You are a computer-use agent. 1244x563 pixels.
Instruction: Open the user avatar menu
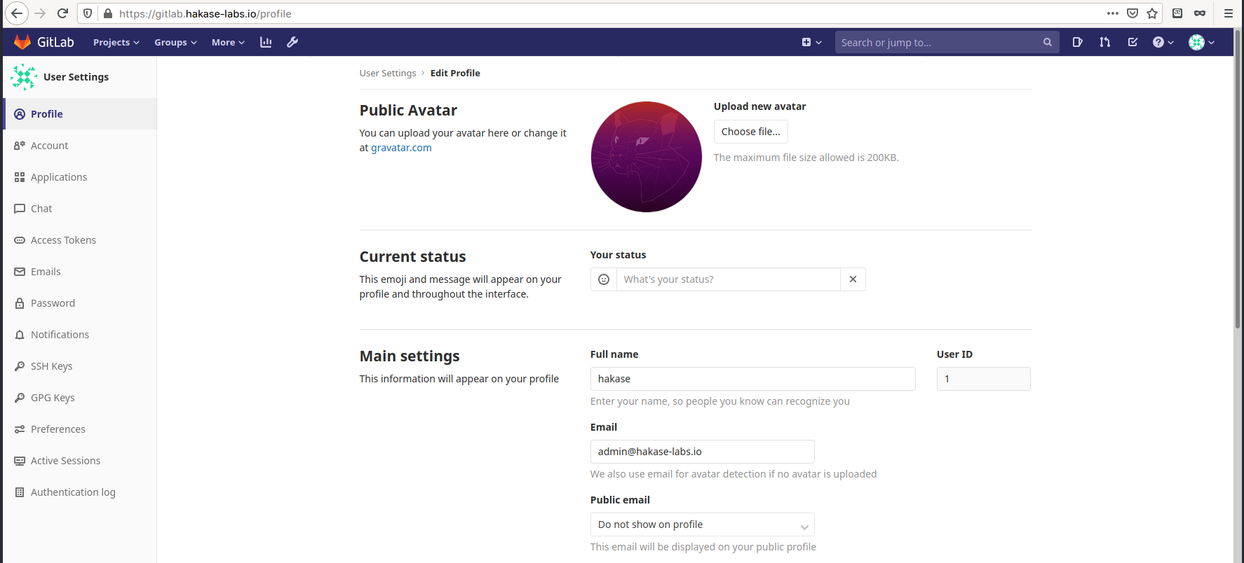1201,42
